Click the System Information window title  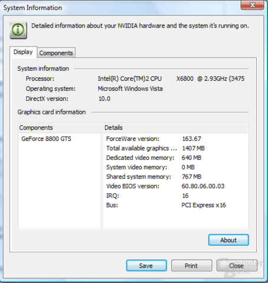(32, 8)
